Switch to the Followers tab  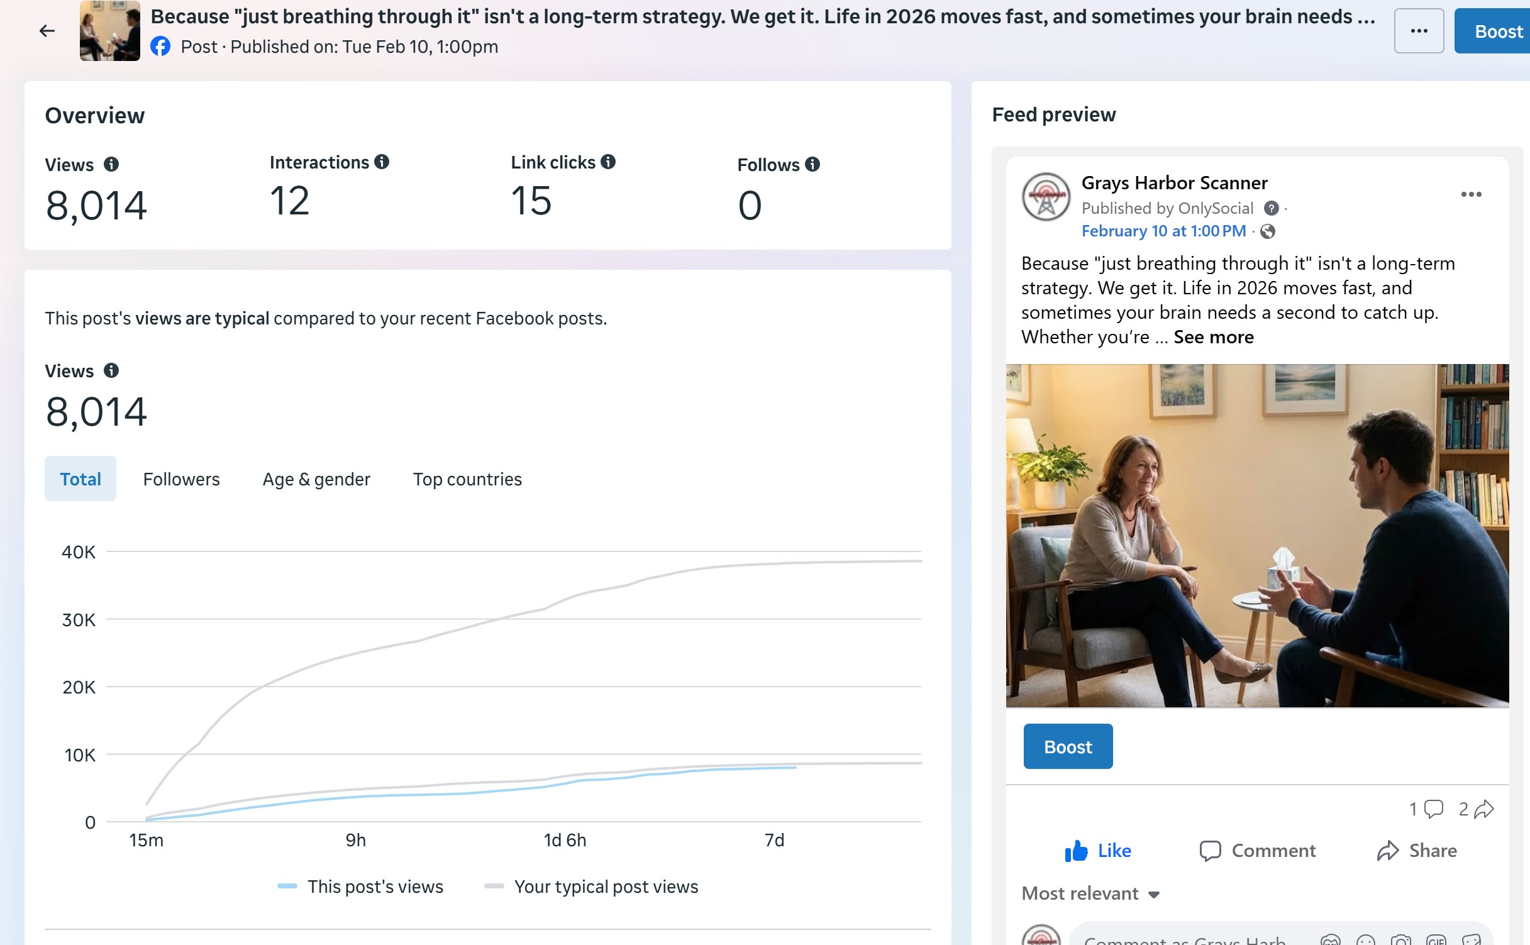point(181,479)
